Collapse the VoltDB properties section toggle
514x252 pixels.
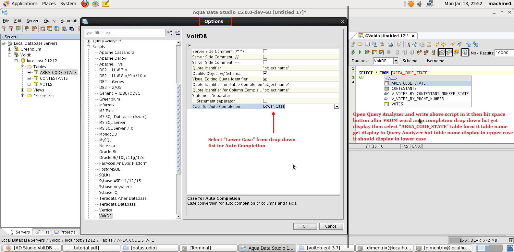click(x=190, y=46)
